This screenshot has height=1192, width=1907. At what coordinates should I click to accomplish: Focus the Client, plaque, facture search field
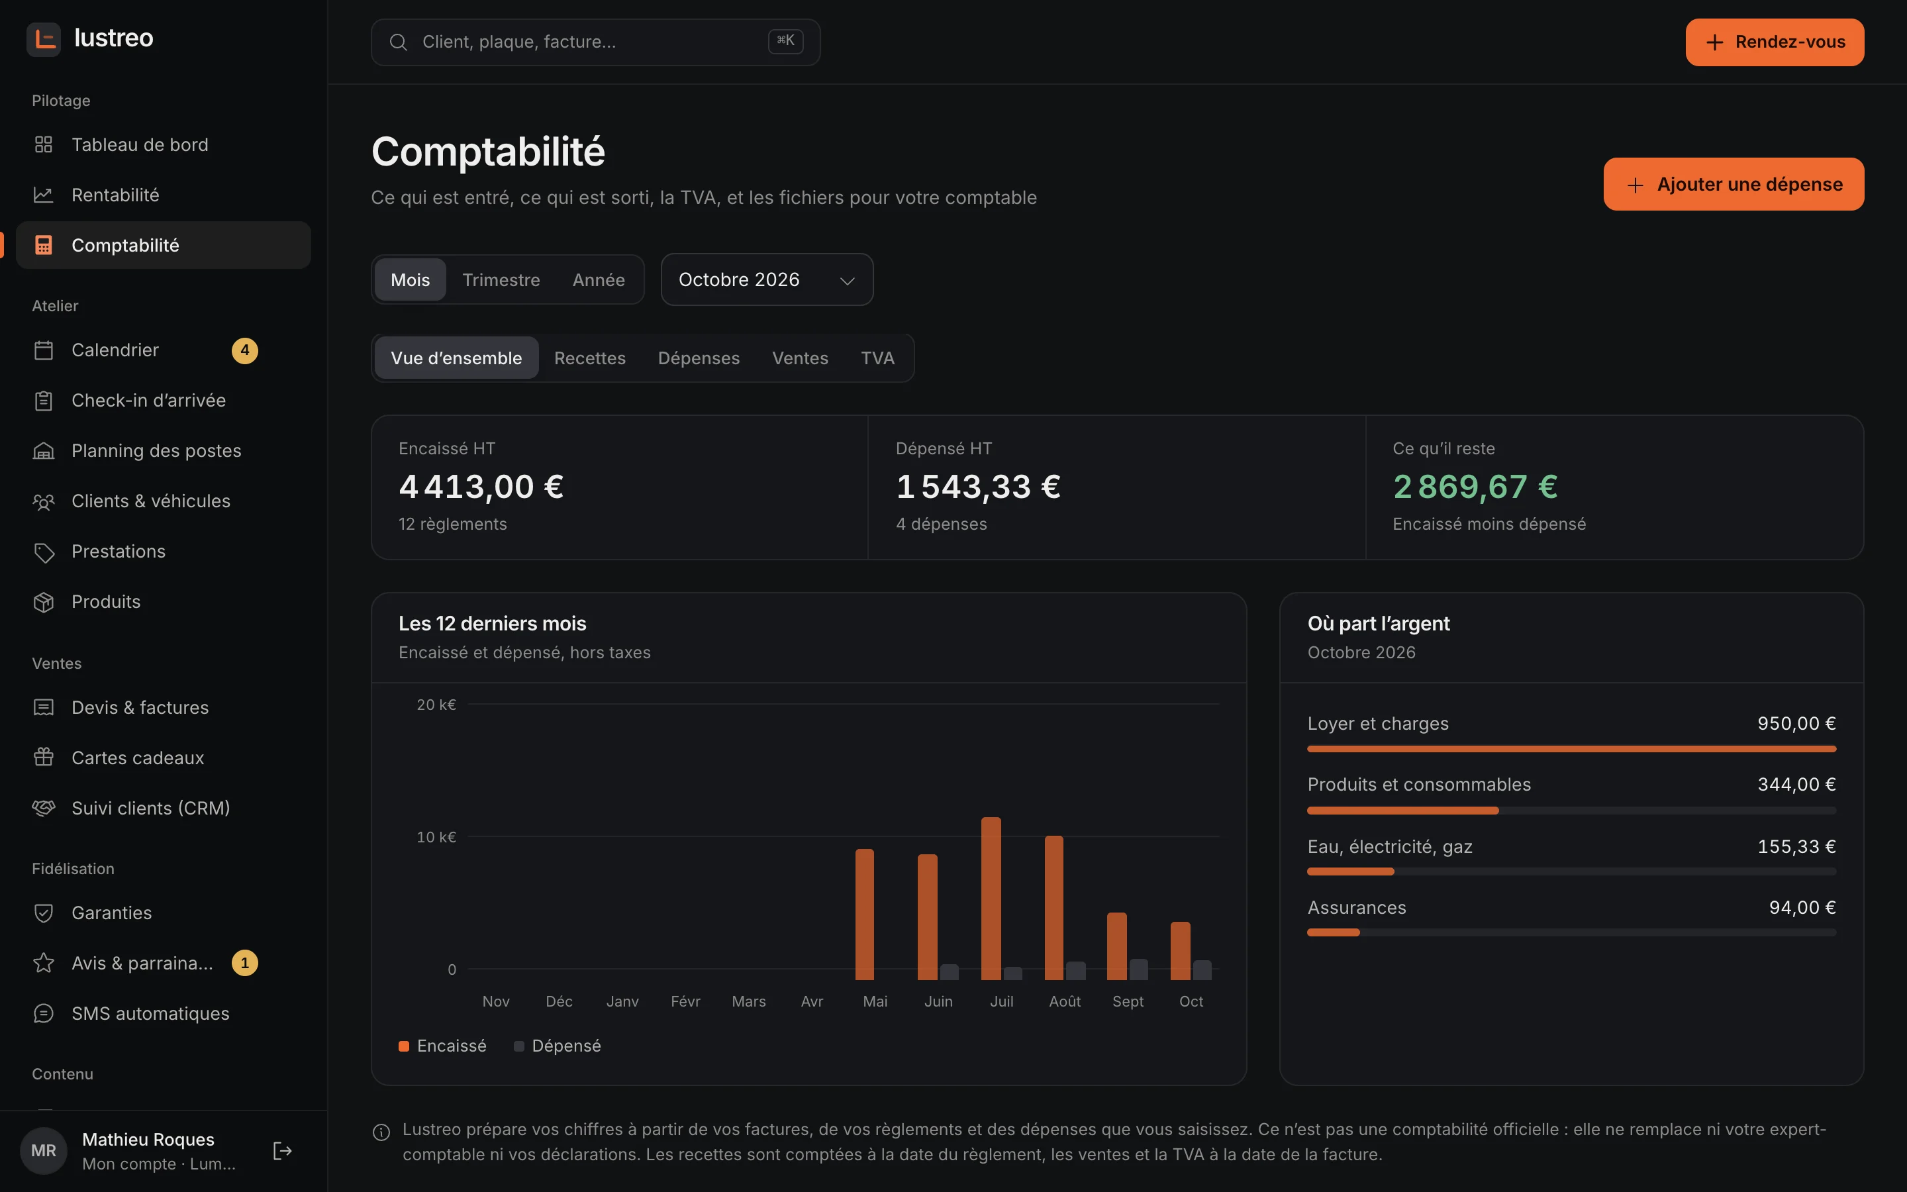(x=596, y=42)
